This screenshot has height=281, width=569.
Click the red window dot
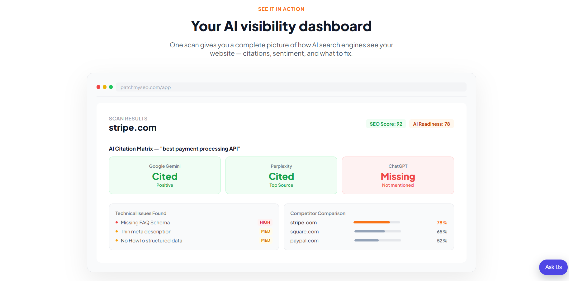[x=98, y=87]
